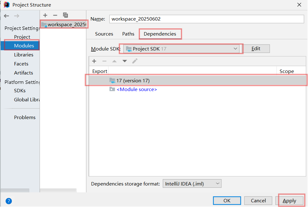Move the dependency up with the up arrow

coord(114,61)
